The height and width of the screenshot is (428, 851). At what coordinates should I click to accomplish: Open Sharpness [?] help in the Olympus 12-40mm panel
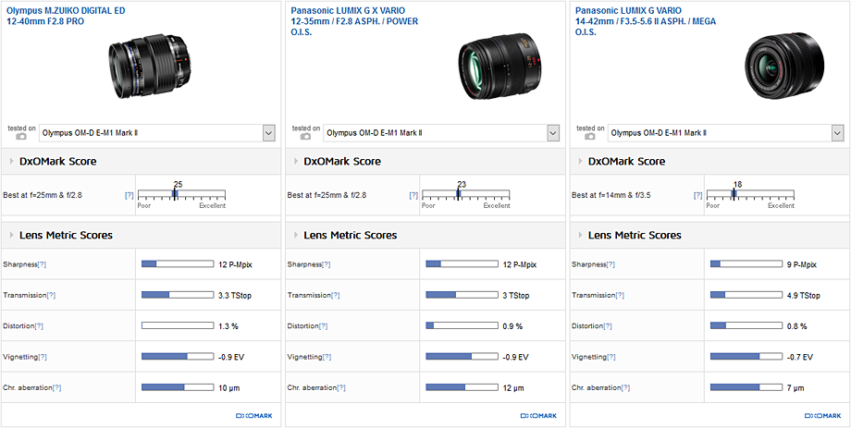point(42,264)
